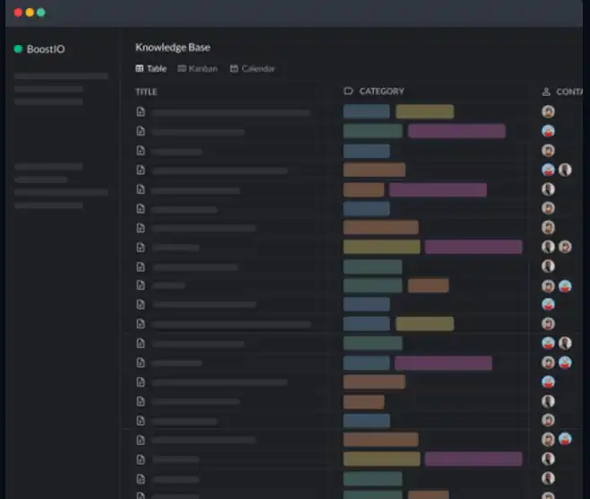The image size is (590, 499).
Task: Click the calendar icon on Calendar tab
Action: (234, 68)
